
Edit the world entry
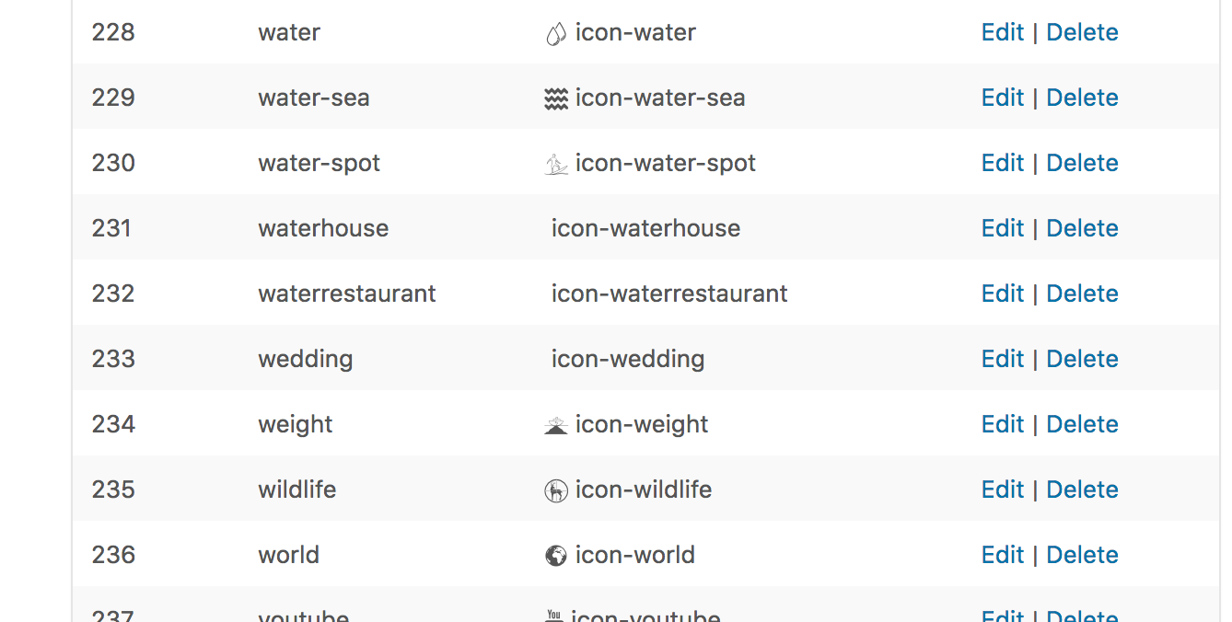[x=1002, y=555]
